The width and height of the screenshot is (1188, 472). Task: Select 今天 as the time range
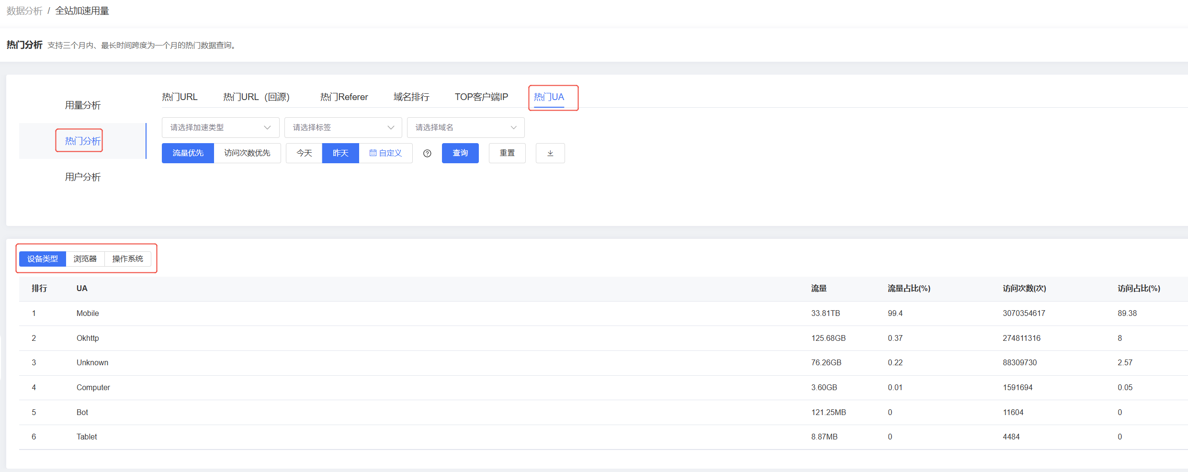[x=304, y=153]
